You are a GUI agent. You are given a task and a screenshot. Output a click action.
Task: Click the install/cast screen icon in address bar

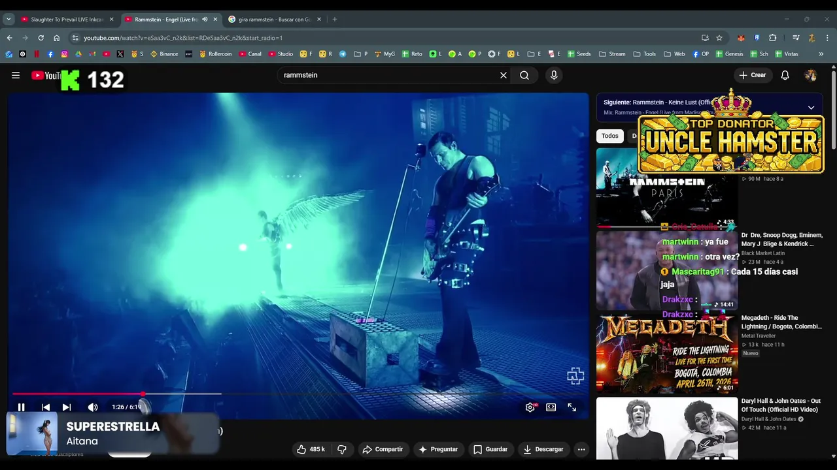point(705,38)
